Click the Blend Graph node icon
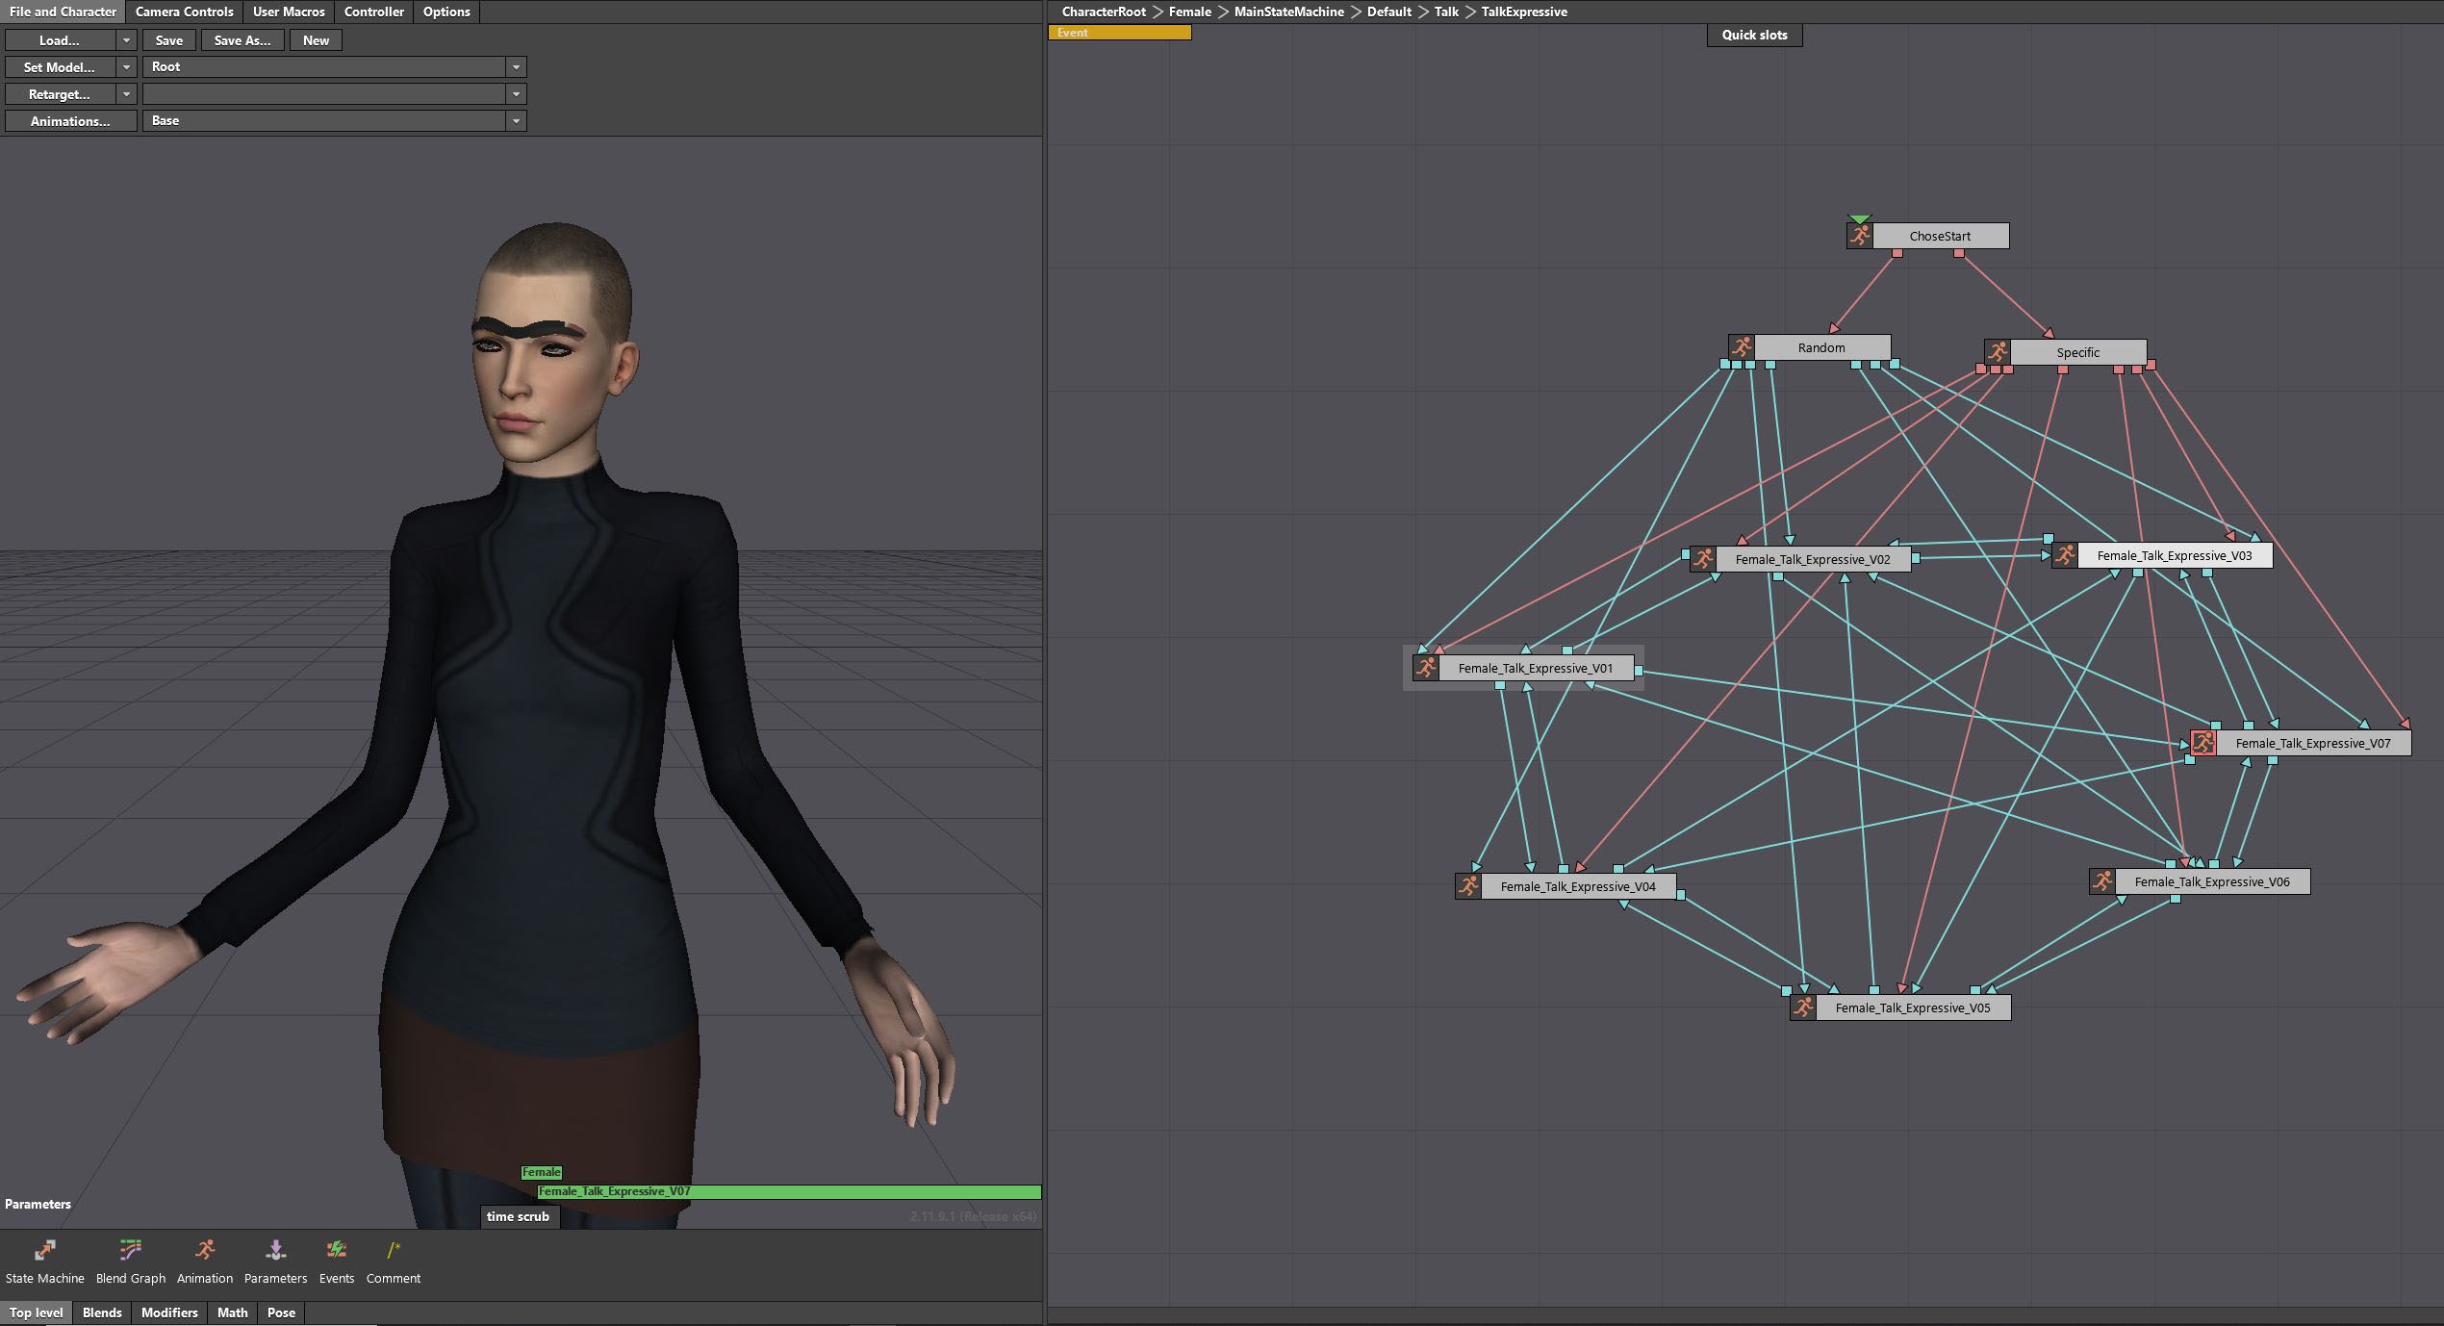2444x1326 pixels. 130,1250
